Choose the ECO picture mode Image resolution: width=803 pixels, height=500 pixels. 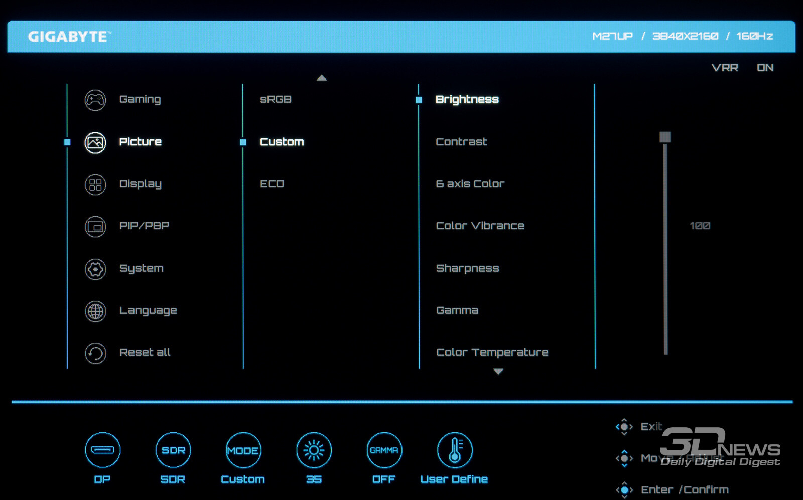(x=272, y=184)
